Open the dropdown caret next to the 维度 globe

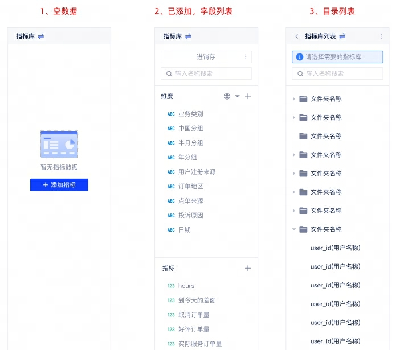click(x=238, y=96)
